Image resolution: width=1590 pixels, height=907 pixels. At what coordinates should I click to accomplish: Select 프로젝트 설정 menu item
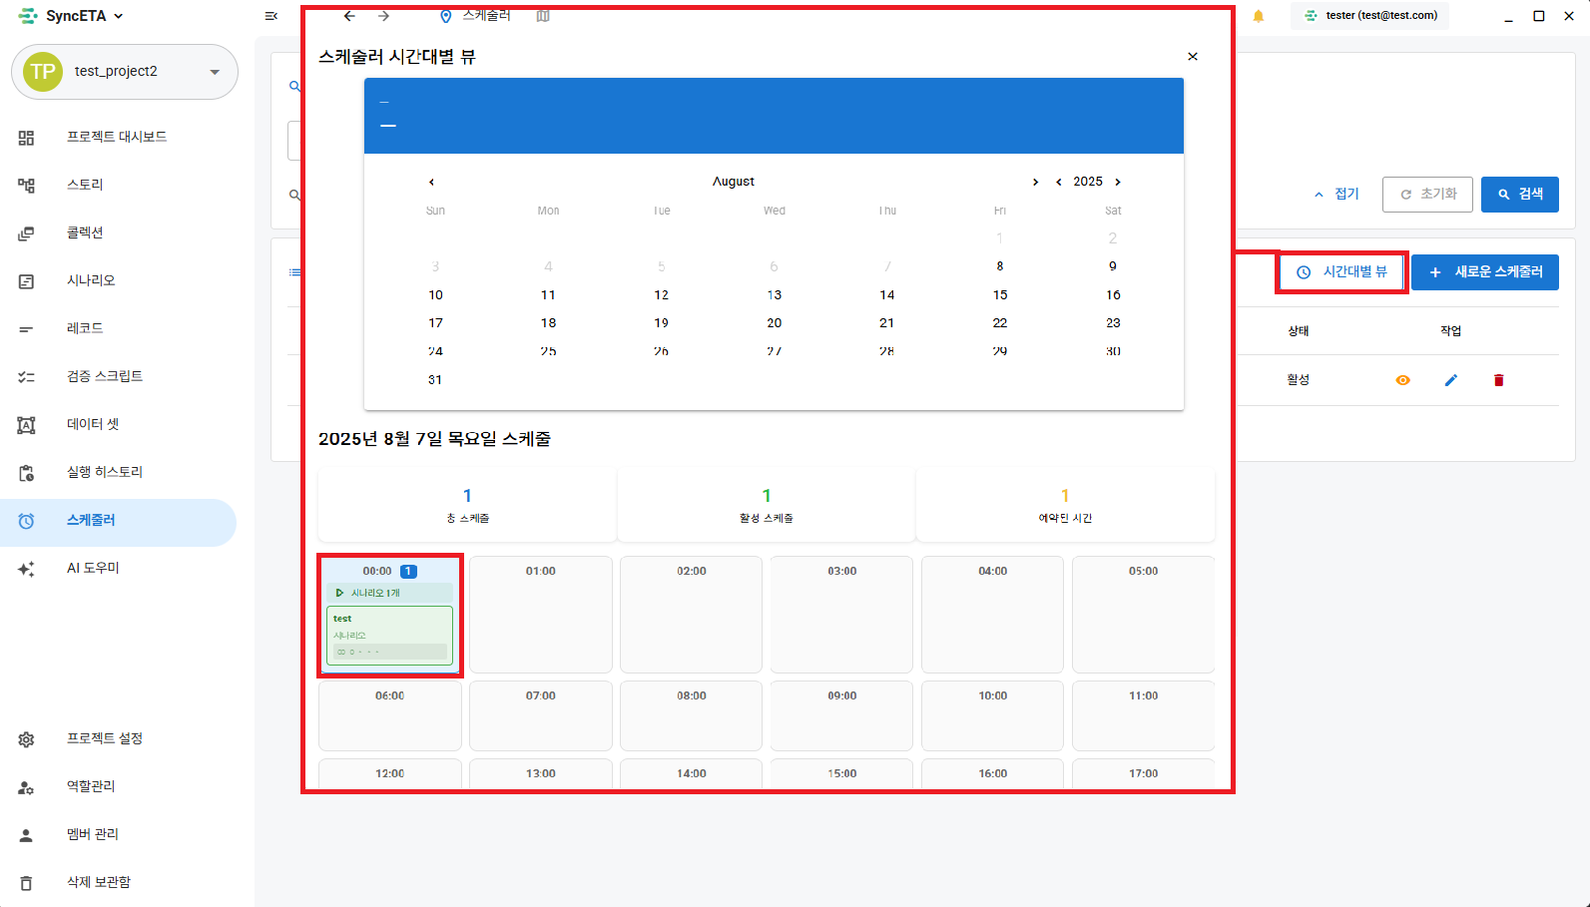pos(104,738)
